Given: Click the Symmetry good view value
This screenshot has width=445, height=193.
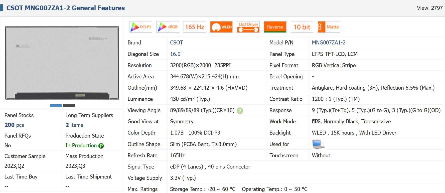Looking at the screenshot, I should pos(182,122).
